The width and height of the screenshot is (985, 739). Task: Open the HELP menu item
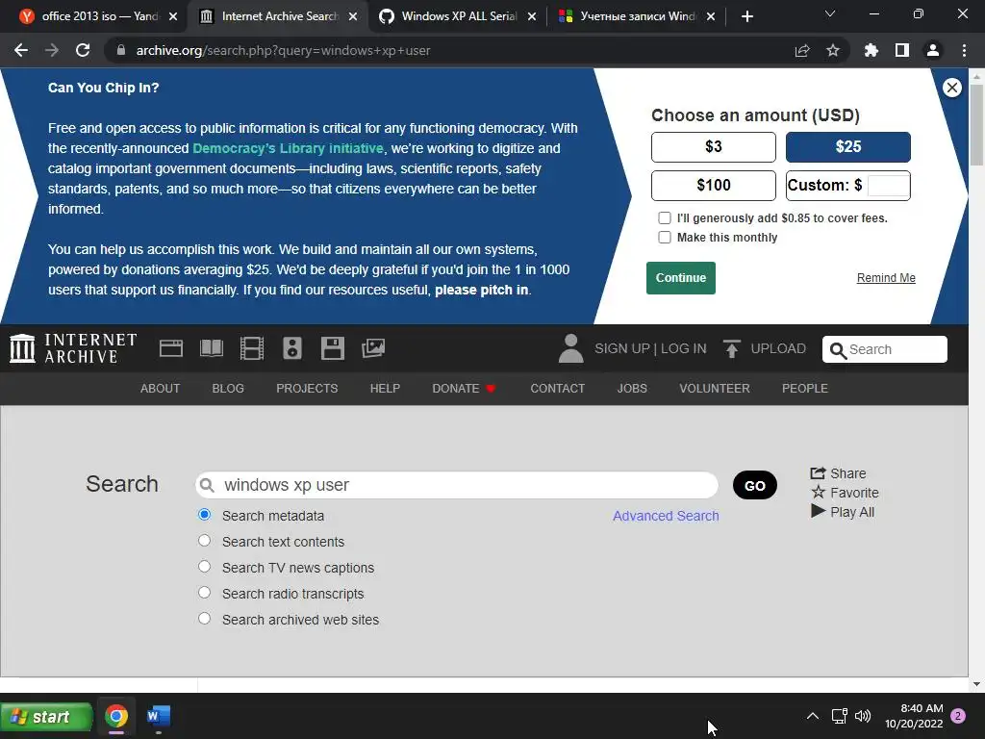click(385, 389)
